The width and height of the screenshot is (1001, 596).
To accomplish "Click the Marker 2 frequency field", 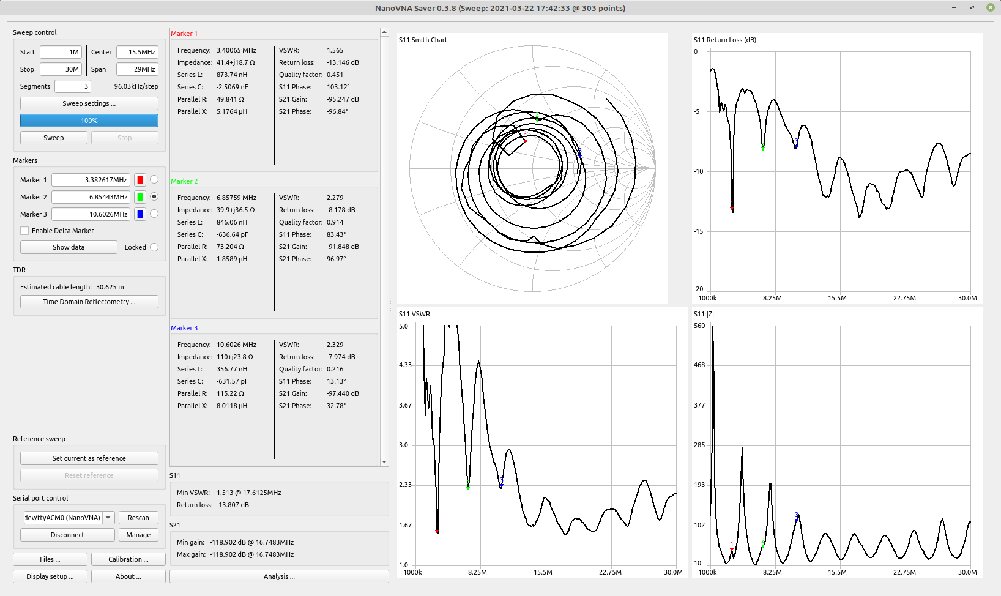I will pos(91,197).
